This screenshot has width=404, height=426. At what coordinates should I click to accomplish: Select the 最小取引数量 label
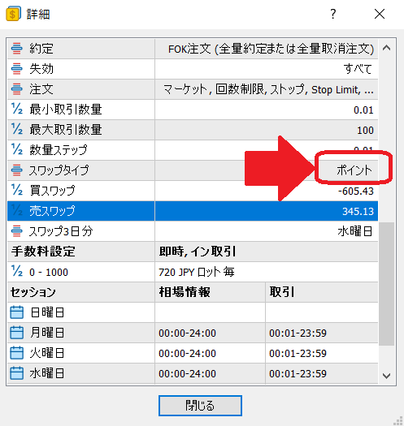point(66,110)
